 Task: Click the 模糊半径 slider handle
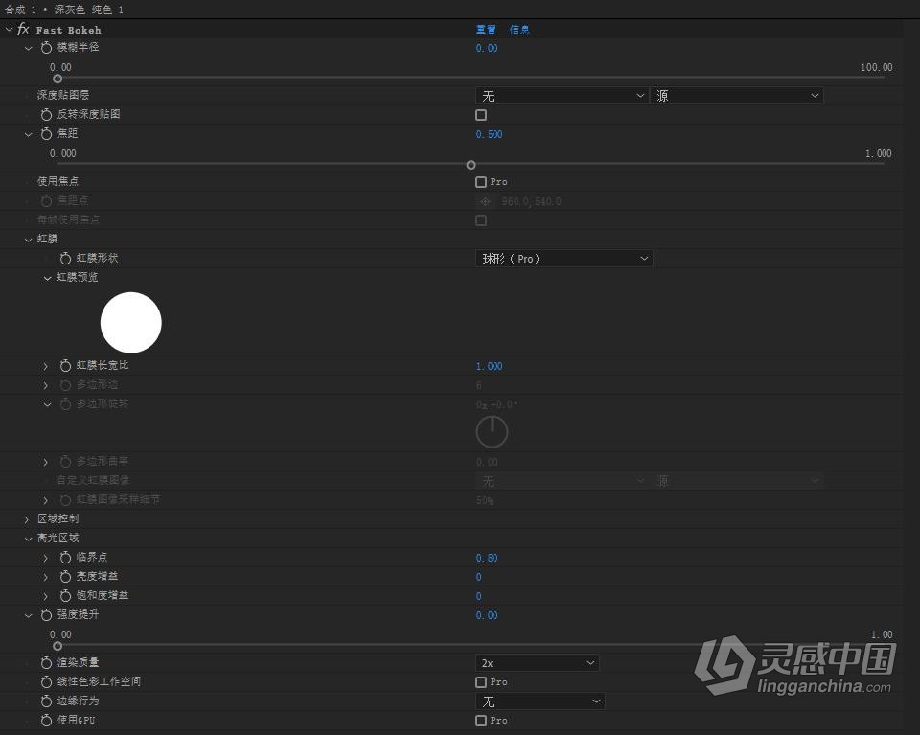[x=57, y=79]
